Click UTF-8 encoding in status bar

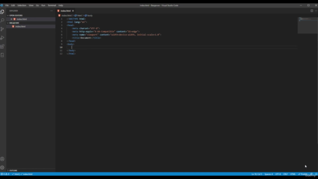(x=278, y=174)
